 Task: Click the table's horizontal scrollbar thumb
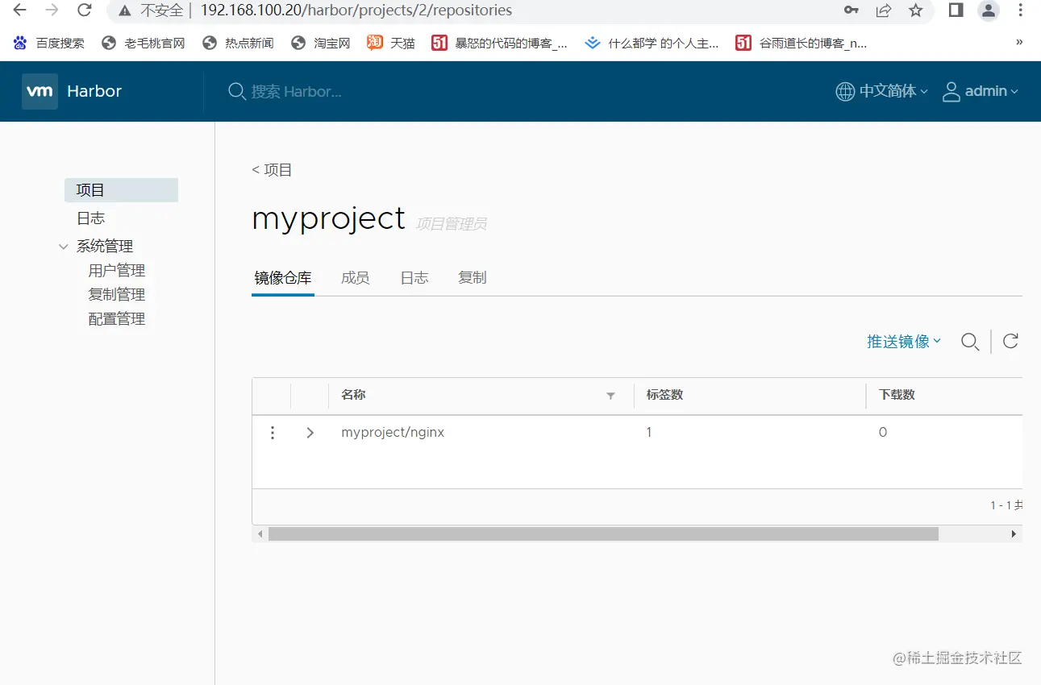click(603, 534)
